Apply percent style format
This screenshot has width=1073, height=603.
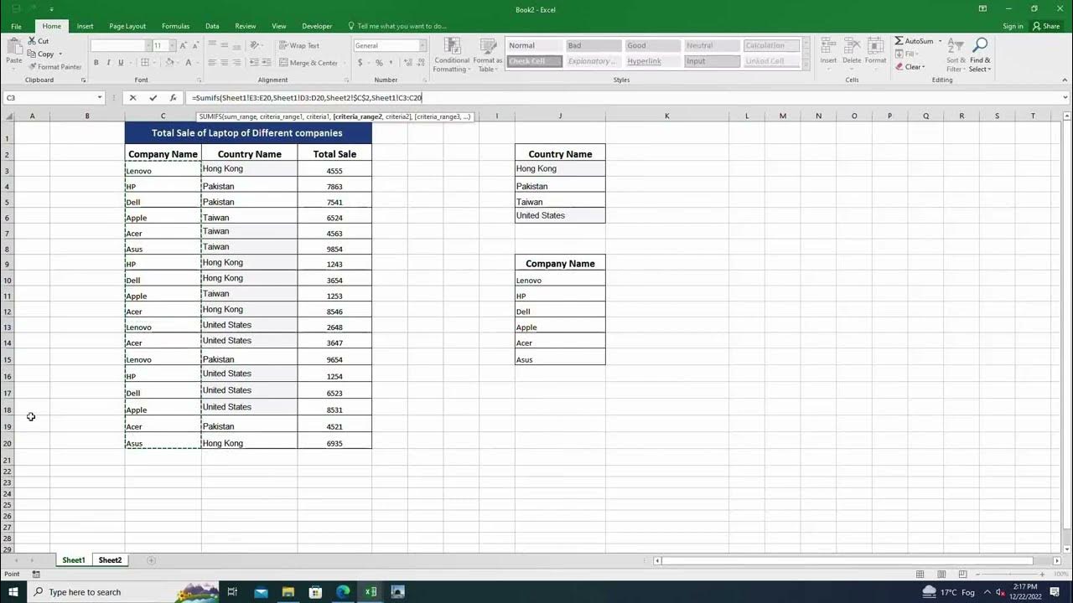click(379, 63)
